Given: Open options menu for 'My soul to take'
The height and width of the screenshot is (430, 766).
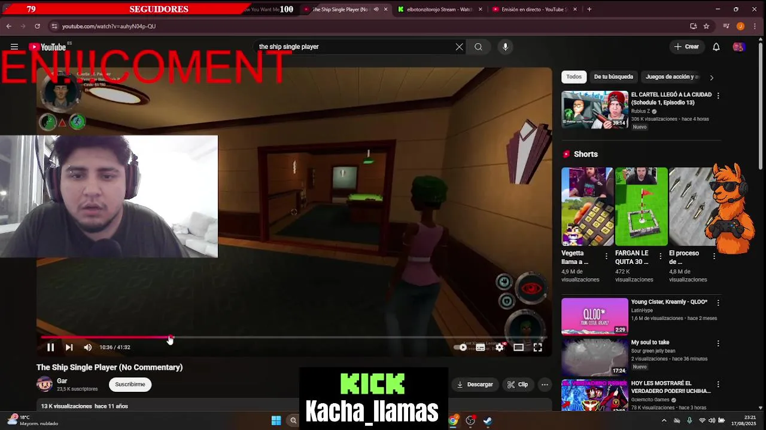Looking at the screenshot, I should tap(718, 343).
